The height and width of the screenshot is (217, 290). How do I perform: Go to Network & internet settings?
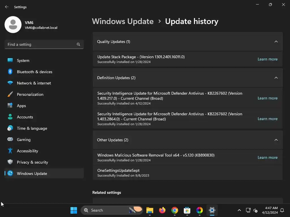(44, 83)
